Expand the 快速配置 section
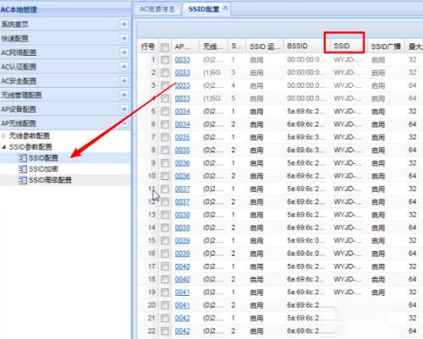Viewport: 423px width, 339px height. coord(124,38)
